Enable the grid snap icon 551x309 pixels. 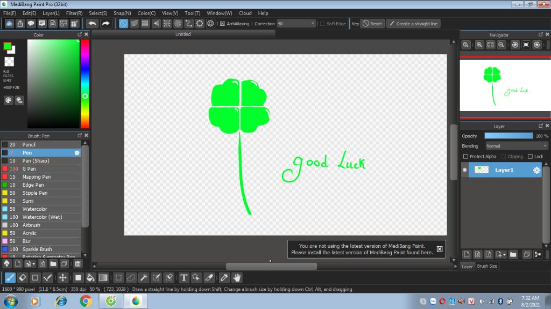click(x=145, y=24)
